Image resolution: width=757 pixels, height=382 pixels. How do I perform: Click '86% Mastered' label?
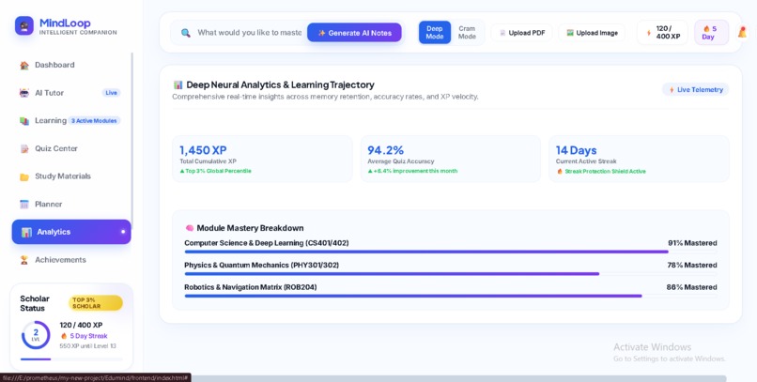tap(692, 287)
